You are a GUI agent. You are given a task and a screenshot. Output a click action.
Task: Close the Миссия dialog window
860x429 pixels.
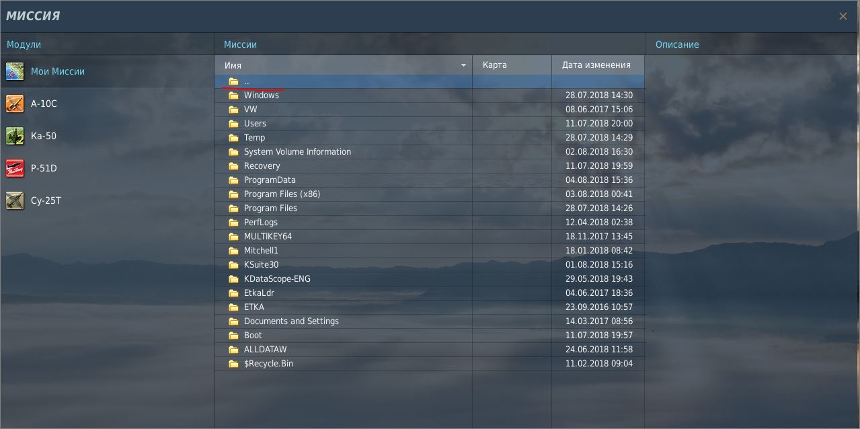coord(843,16)
